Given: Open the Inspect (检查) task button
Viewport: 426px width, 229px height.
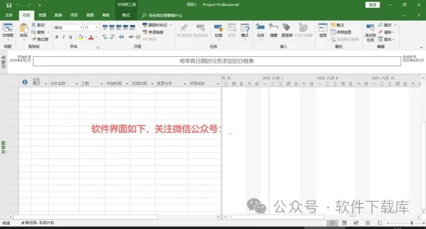Looking at the screenshot, I should pyautogui.click(x=218, y=31).
